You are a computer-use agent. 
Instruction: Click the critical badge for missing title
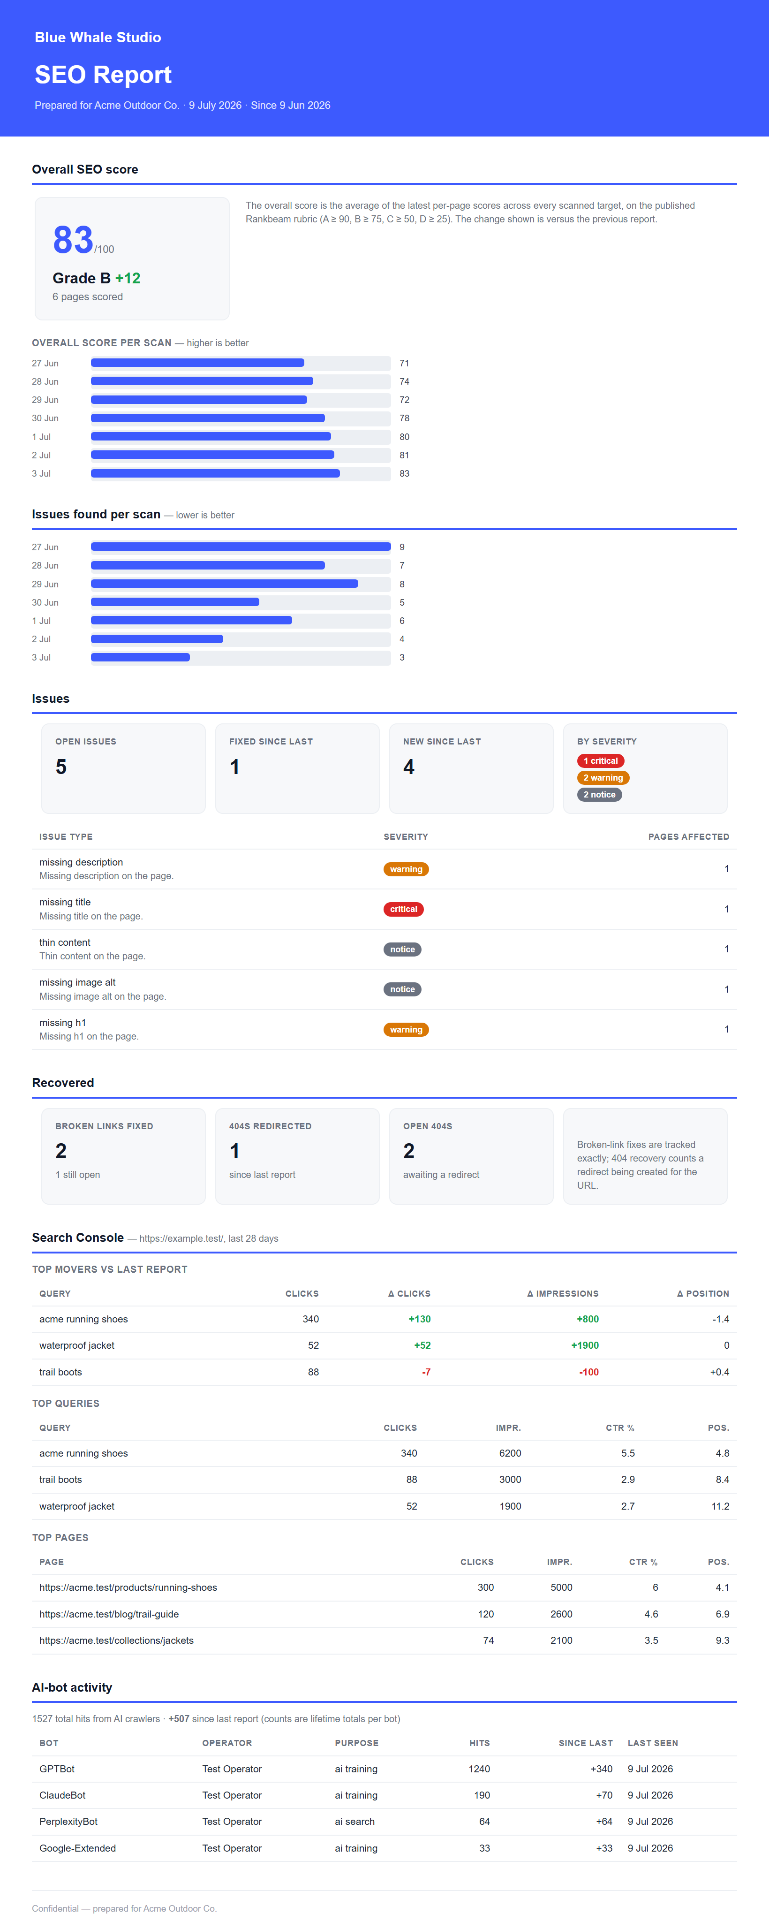[x=403, y=910]
